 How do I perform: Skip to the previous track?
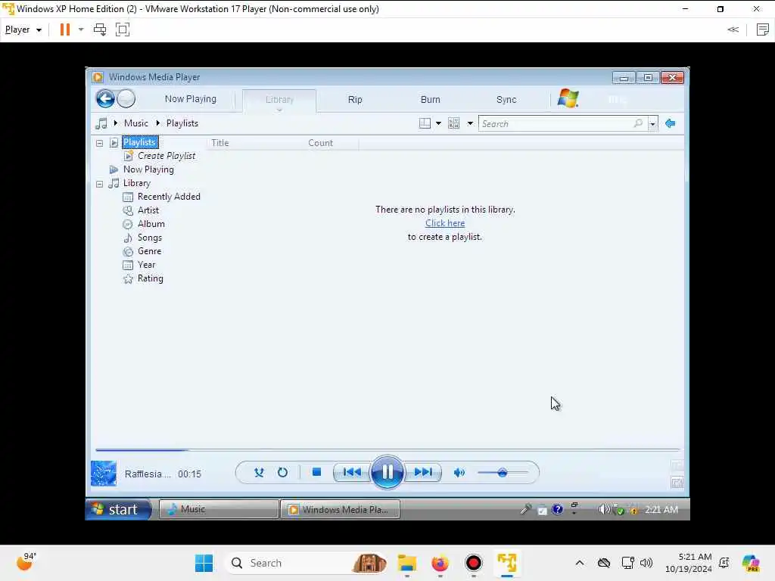coord(352,472)
